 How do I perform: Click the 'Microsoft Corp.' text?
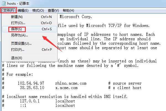[76, 17]
